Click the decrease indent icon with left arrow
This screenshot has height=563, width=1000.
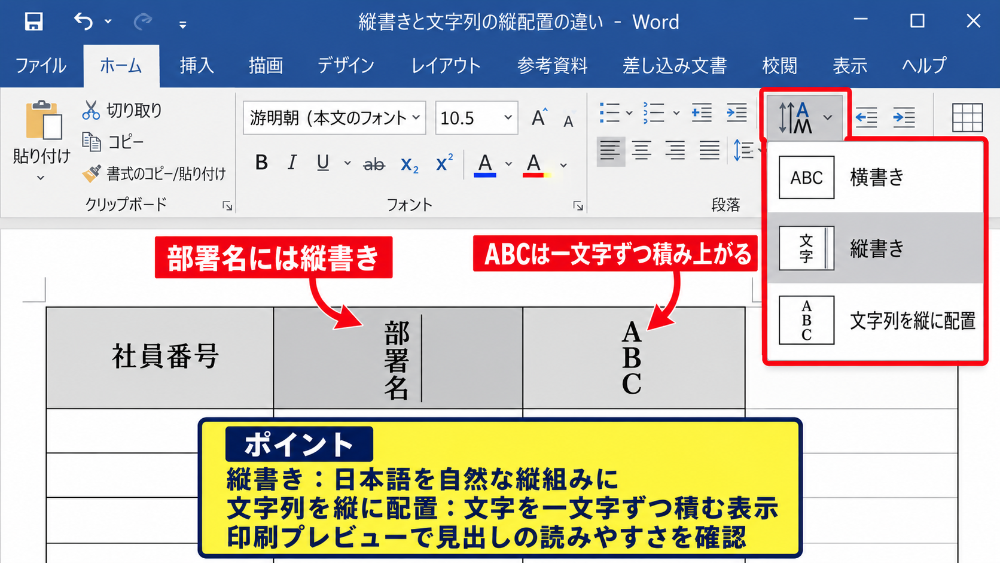click(x=866, y=117)
